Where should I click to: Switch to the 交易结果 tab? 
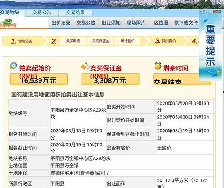pyautogui.click(x=76, y=13)
